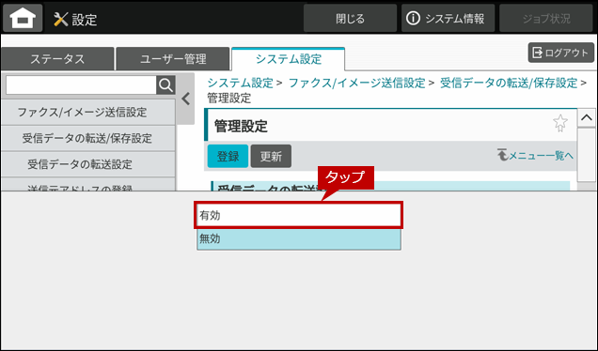Jump to メニュー一覧へ link
Screen dimensions: 598x351
tap(535, 156)
